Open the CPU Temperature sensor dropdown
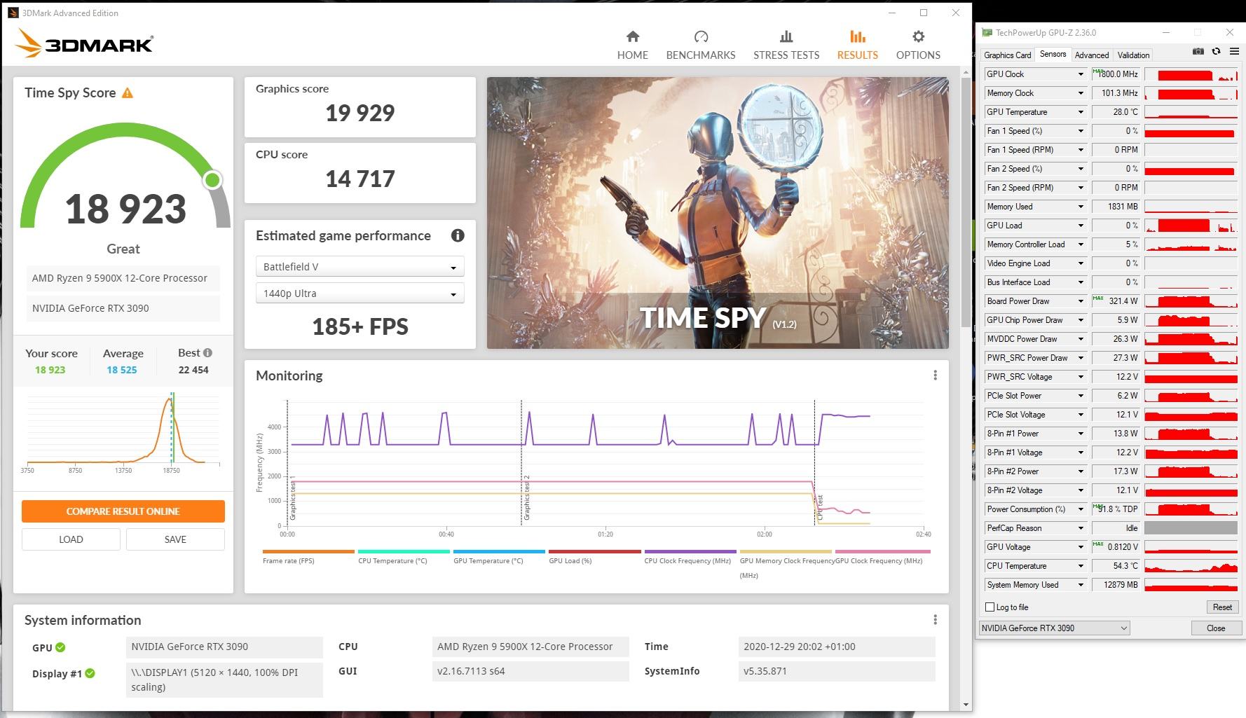This screenshot has height=718, width=1246. click(x=1080, y=566)
